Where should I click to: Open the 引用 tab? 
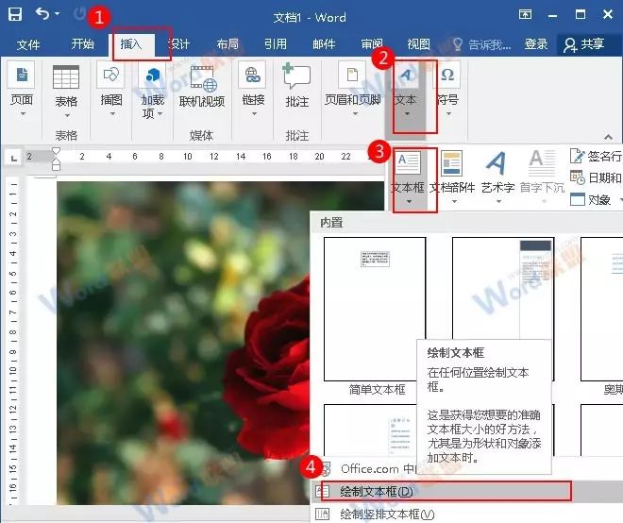point(276,43)
